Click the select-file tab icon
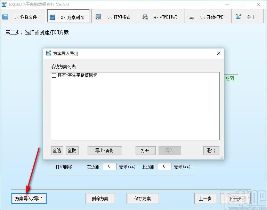Image resolution: width=267 pixels, height=210 pixels. click(5, 17)
